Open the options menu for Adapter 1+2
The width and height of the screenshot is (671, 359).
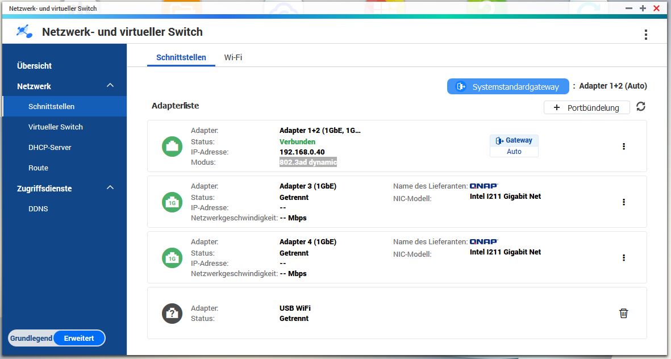(623, 147)
